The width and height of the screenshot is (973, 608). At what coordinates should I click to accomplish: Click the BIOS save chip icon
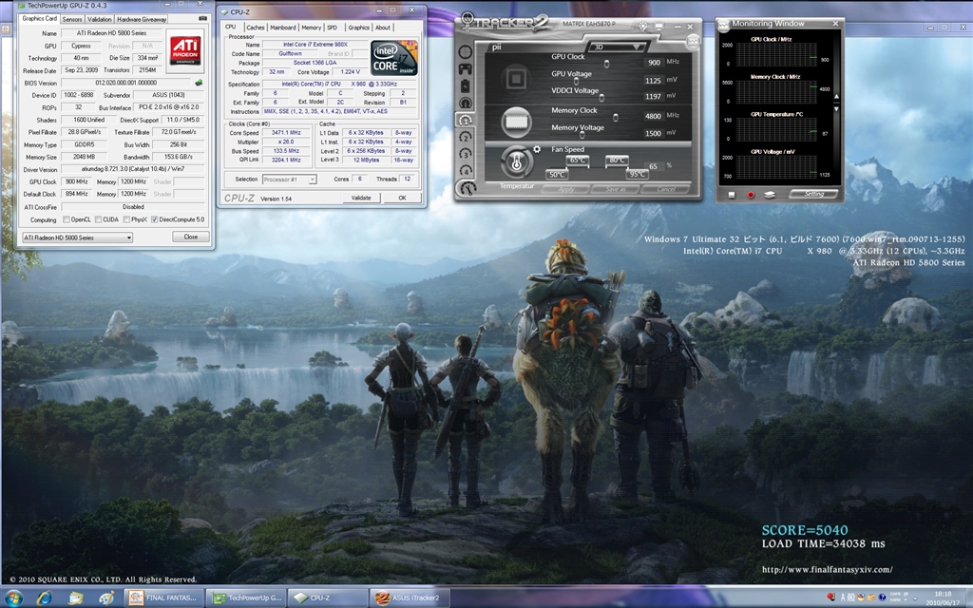199,83
